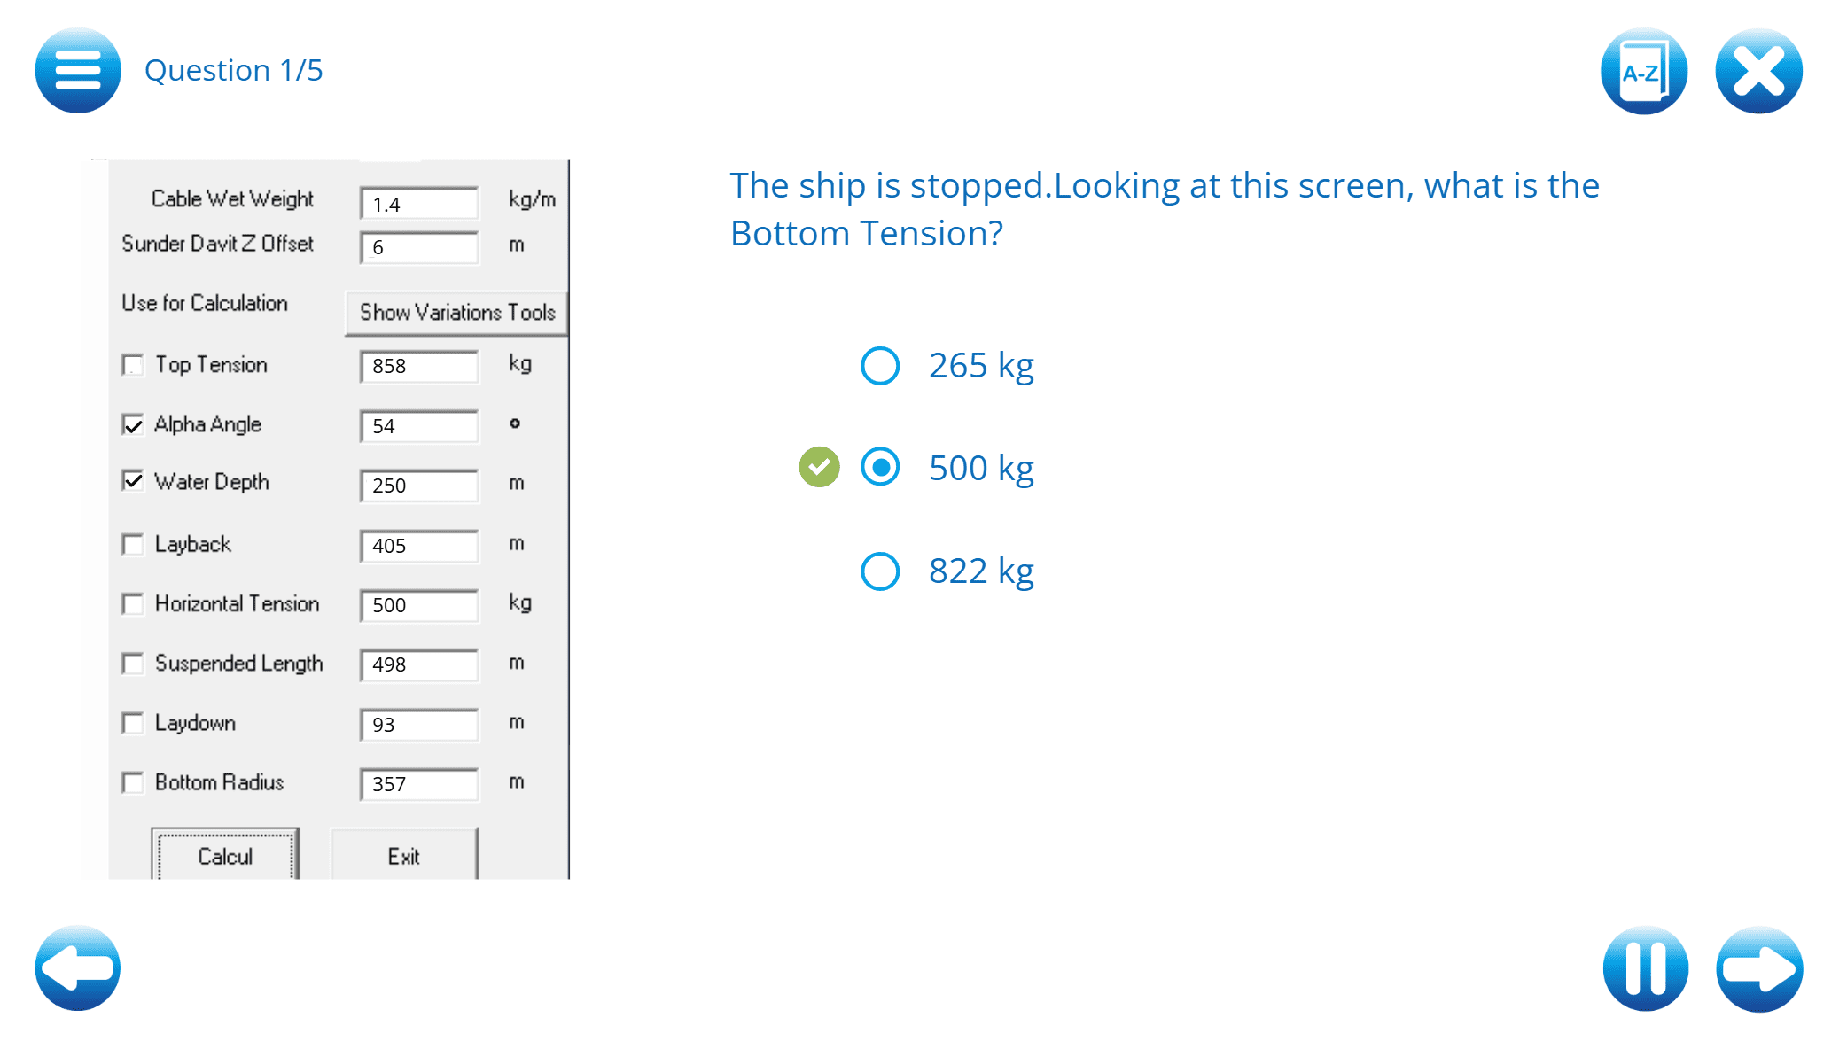
Task: Open the A-Z glossary icon
Action: 1643,72
